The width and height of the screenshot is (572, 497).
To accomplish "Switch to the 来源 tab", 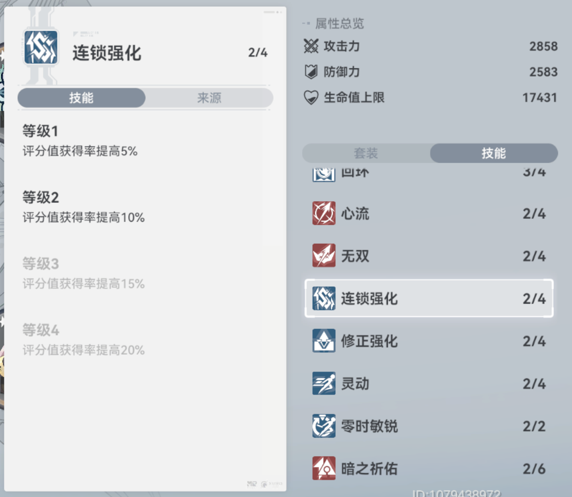I will click(x=209, y=98).
